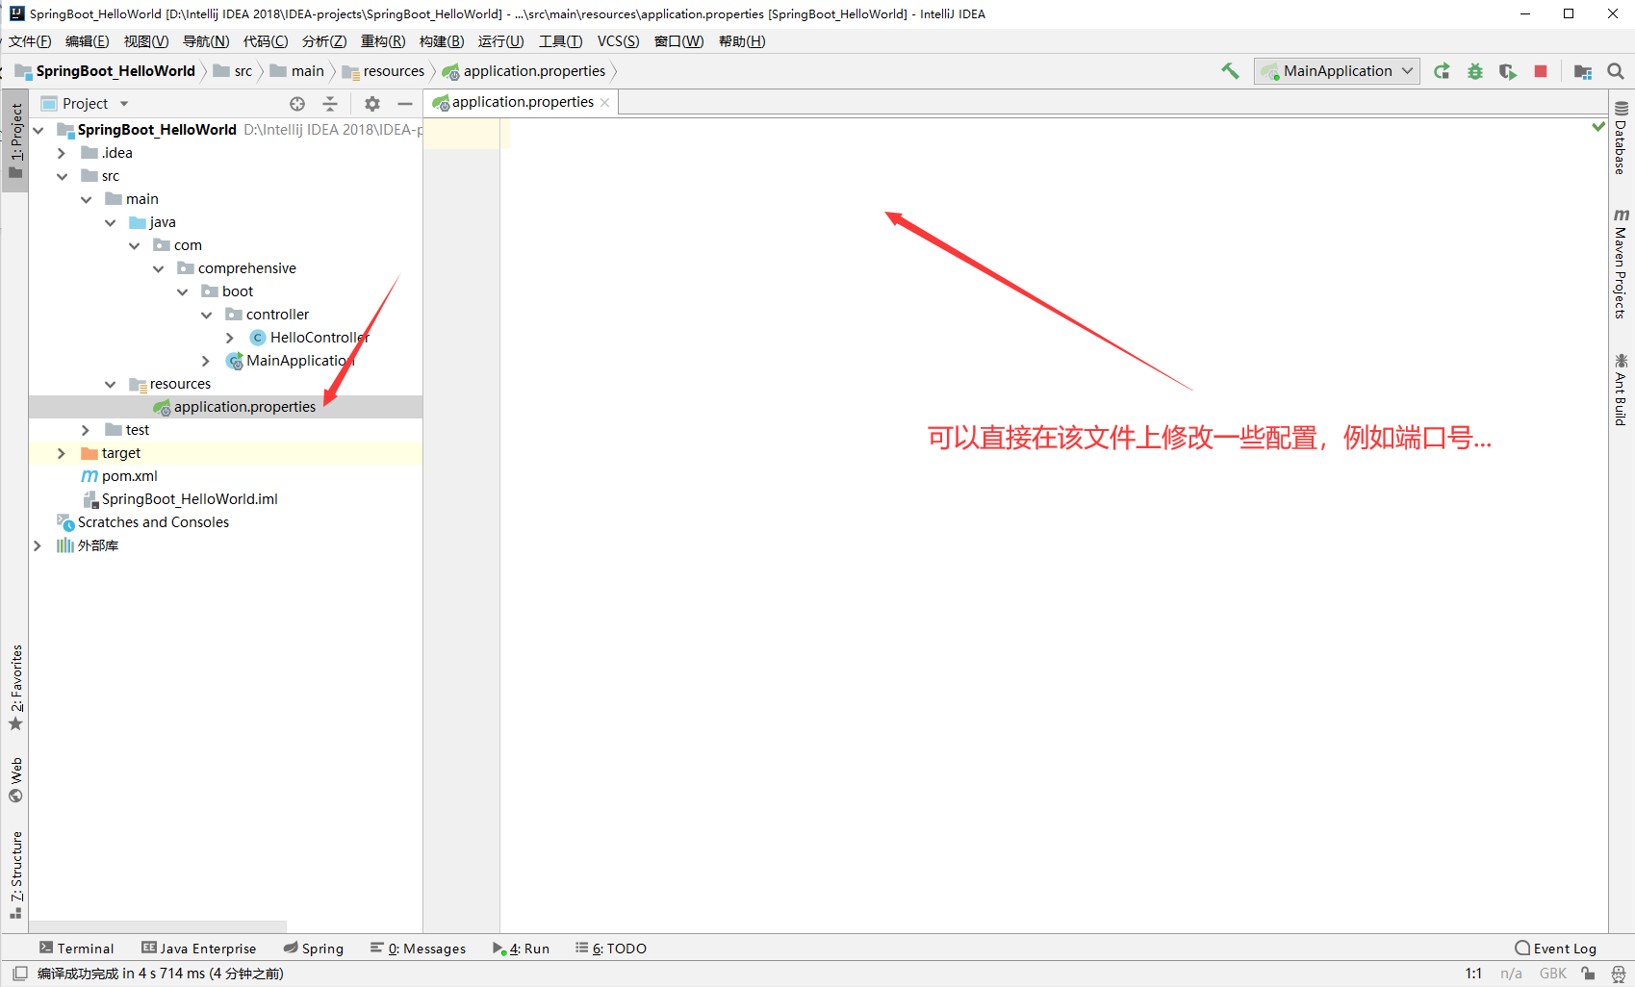Viewport: 1635px width, 987px height.
Task: Collapse the java folder
Action: tap(110, 222)
